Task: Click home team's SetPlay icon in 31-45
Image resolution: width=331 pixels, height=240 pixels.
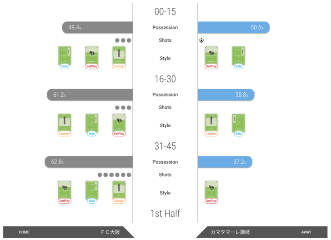Action: (65, 191)
